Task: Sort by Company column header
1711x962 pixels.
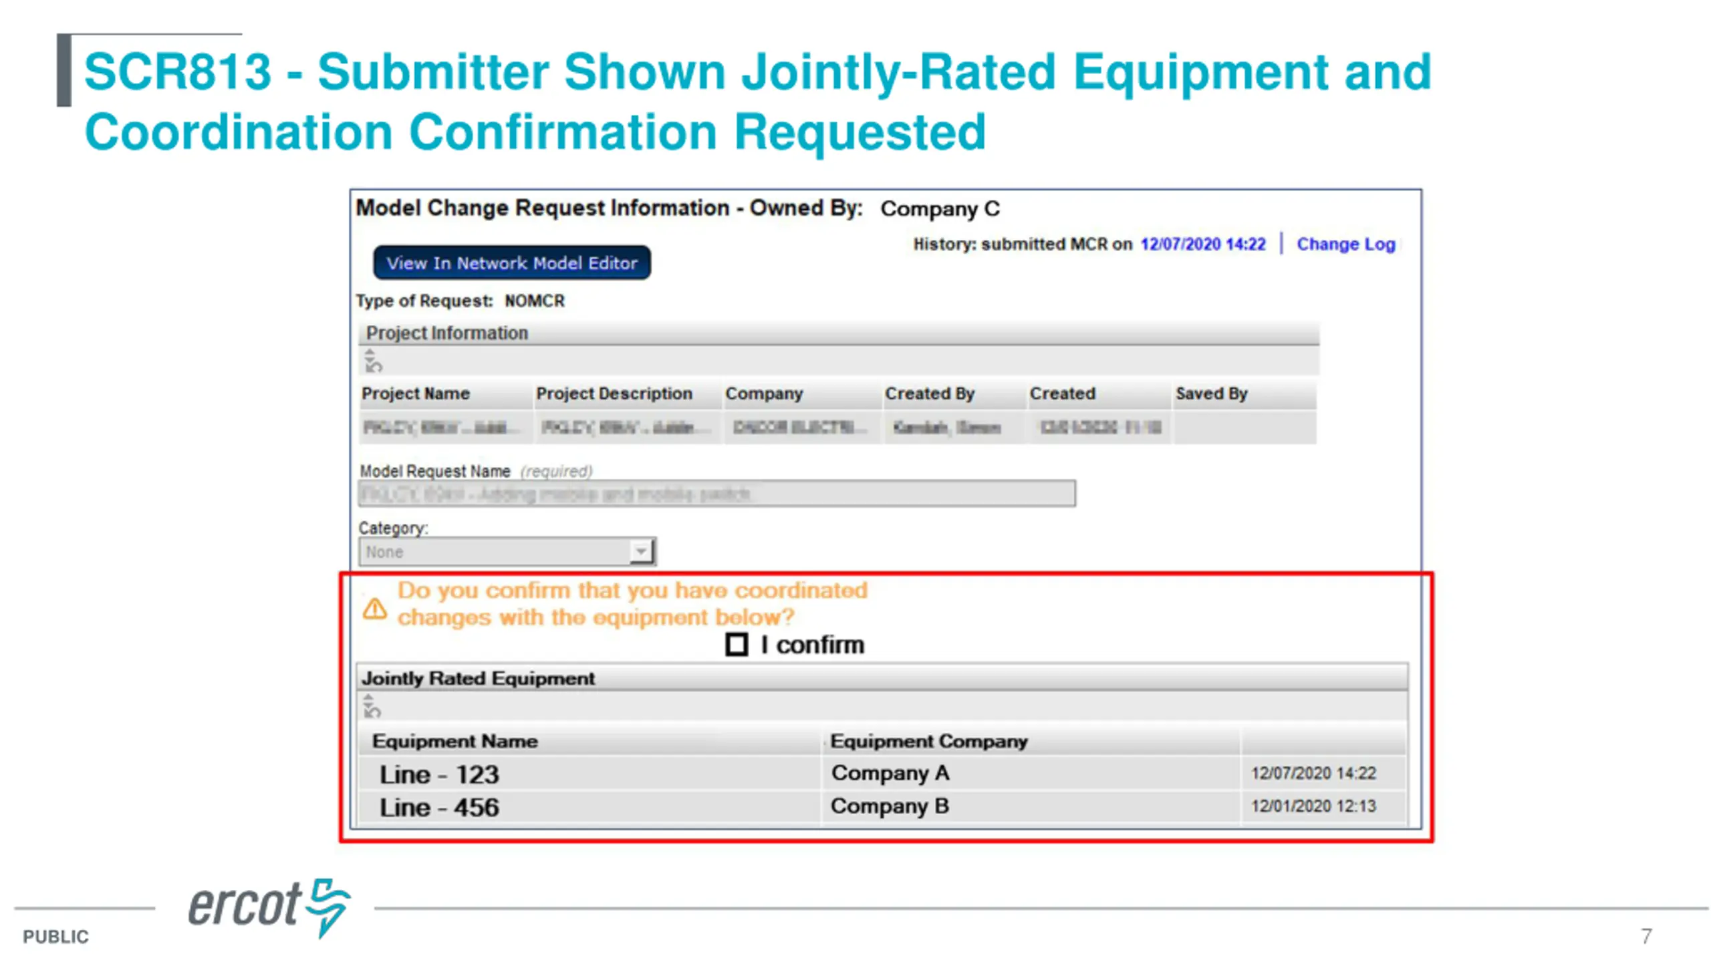Action: (803, 393)
